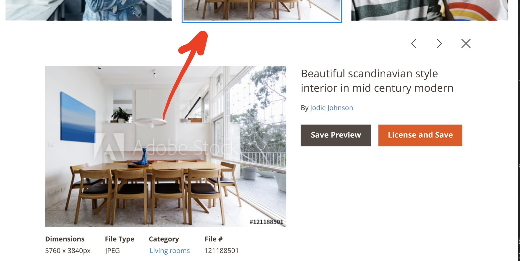Viewport: 520px width, 261px height.
Task: Close the image detail panel
Action: pyautogui.click(x=466, y=43)
